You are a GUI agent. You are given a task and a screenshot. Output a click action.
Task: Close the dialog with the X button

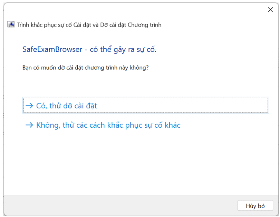[x=270, y=10]
